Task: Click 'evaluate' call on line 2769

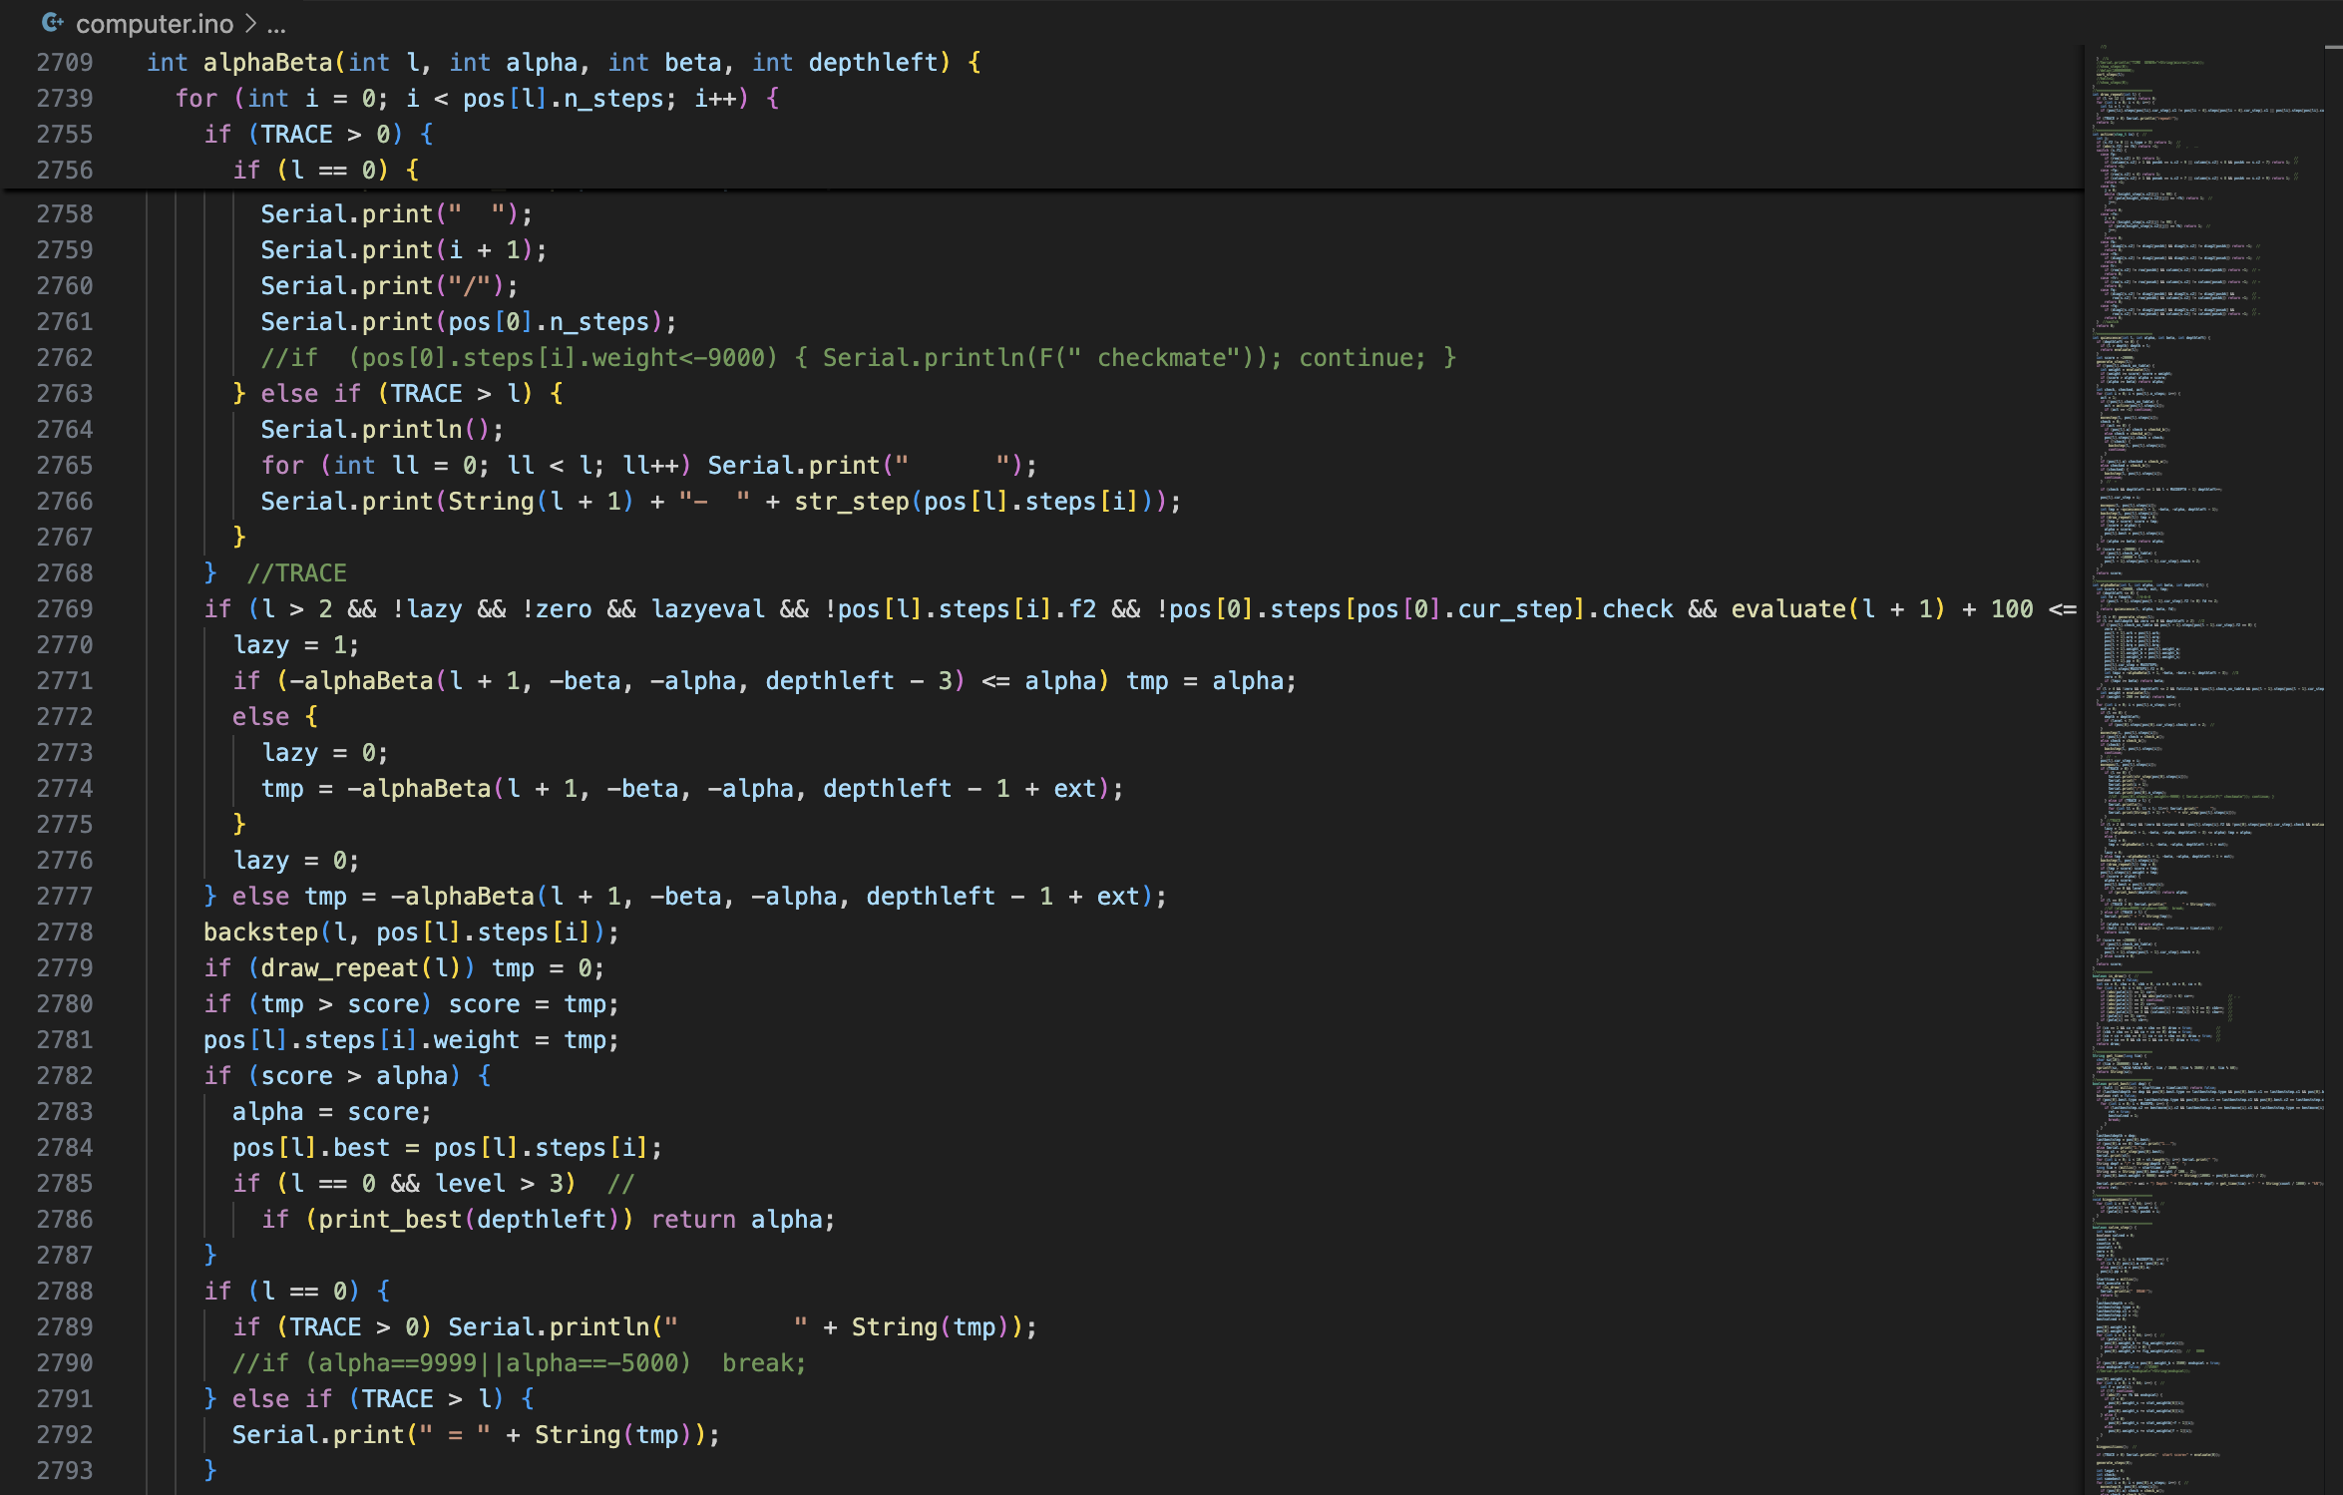Action: (x=1787, y=608)
